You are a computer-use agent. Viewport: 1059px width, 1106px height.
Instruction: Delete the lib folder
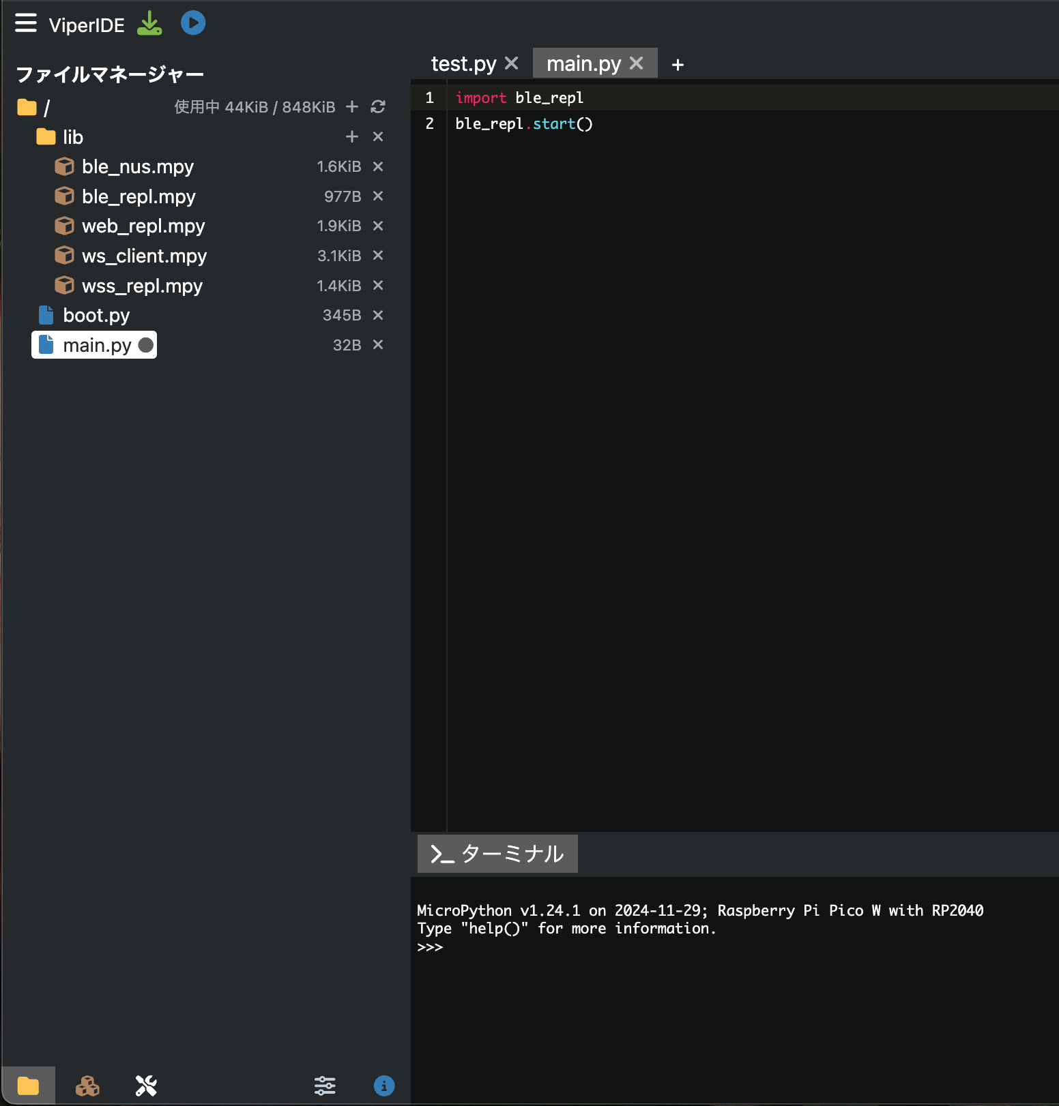click(x=378, y=137)
